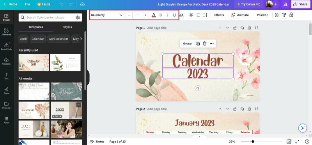The height and width of the screenshot is (145, 312).
Task: Expand the page thumbnails strip
Action: (x=199, y=136)
